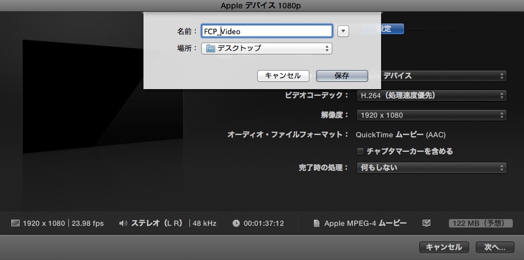Click the 保存 button
Image resolution: width=524 pixels, height=260 pixels.
click(342, 76)
